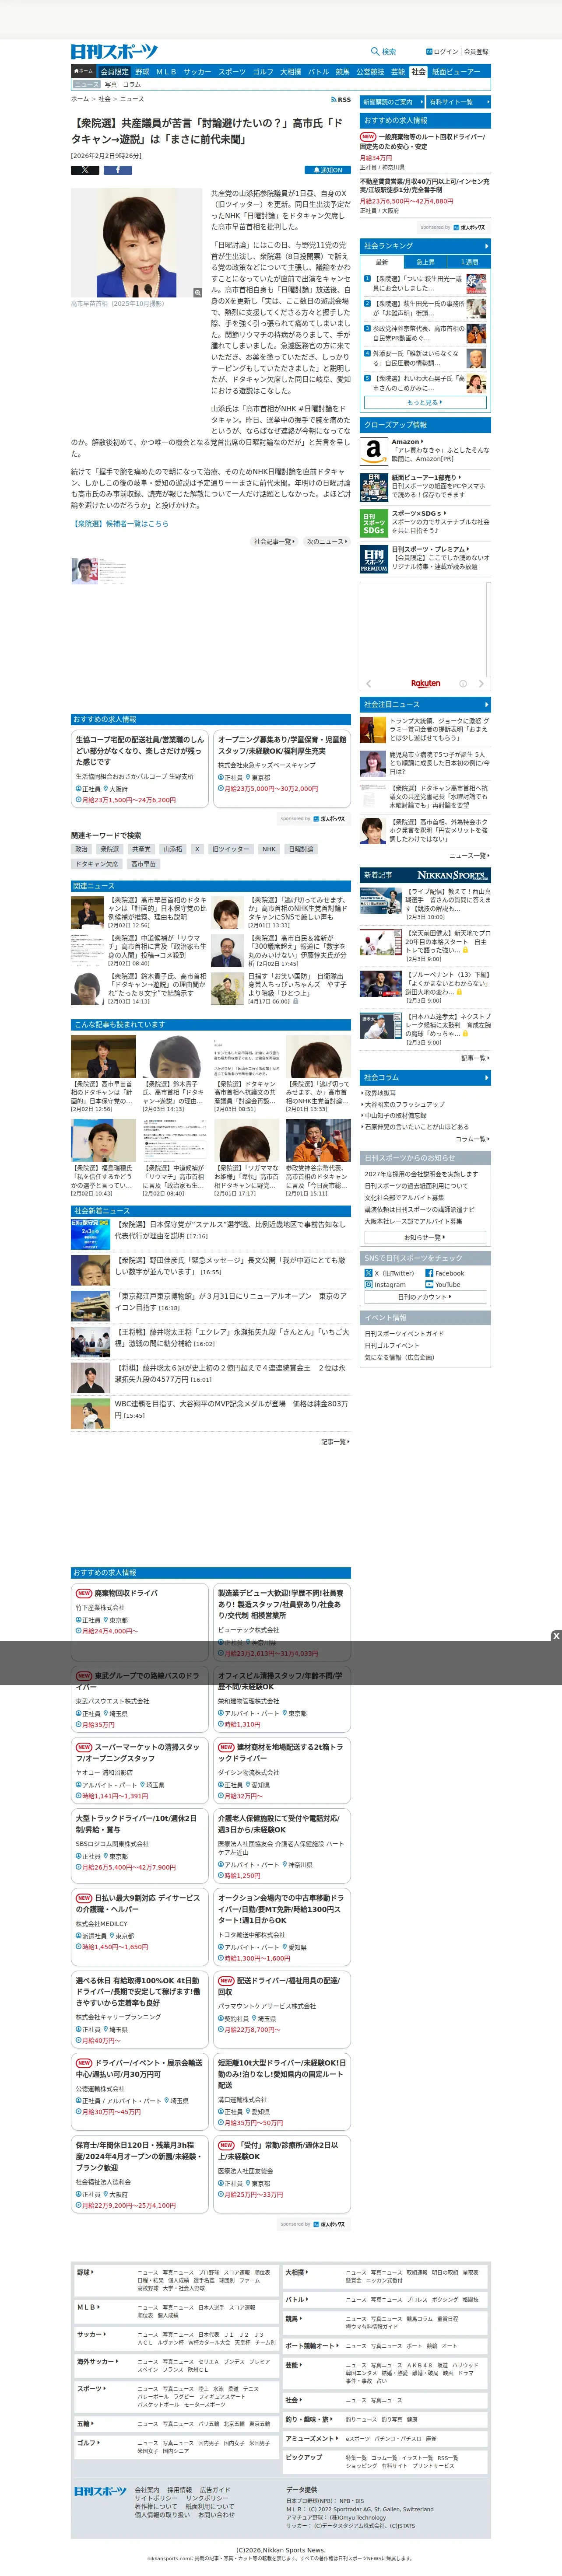Click next arrow in Rakuten ad
562x2576 pixels.
pyautogui.click(x=481, y=684)
